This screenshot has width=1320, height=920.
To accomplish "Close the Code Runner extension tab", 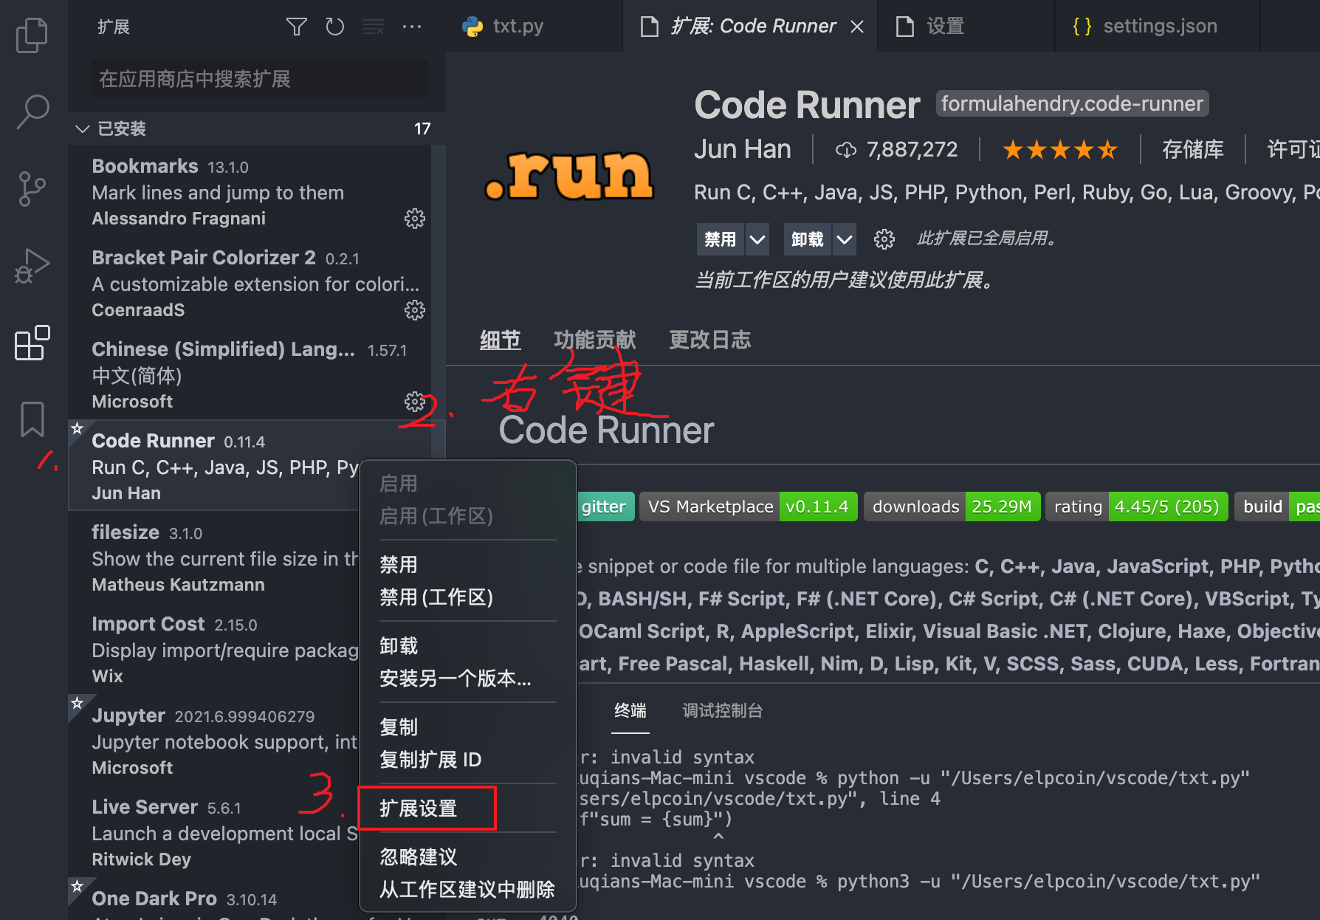I will [x=857, y=27].
